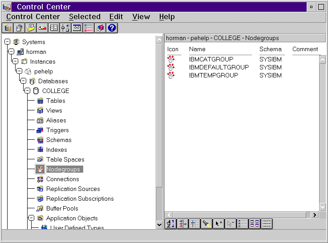Click the customize columns icon
Screen dimensions: 328x243
tap(194, 224)
